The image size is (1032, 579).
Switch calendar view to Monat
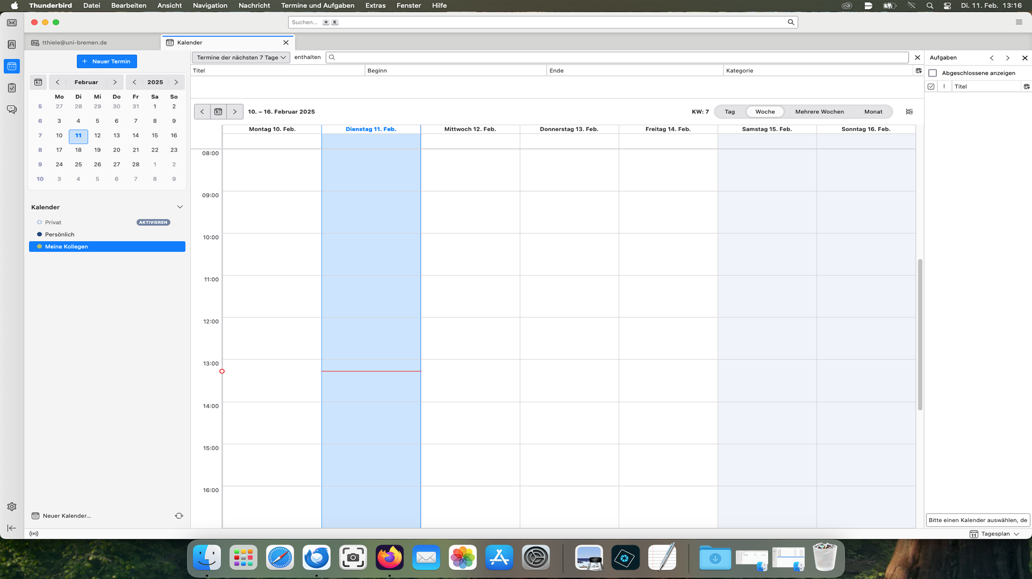873,112
